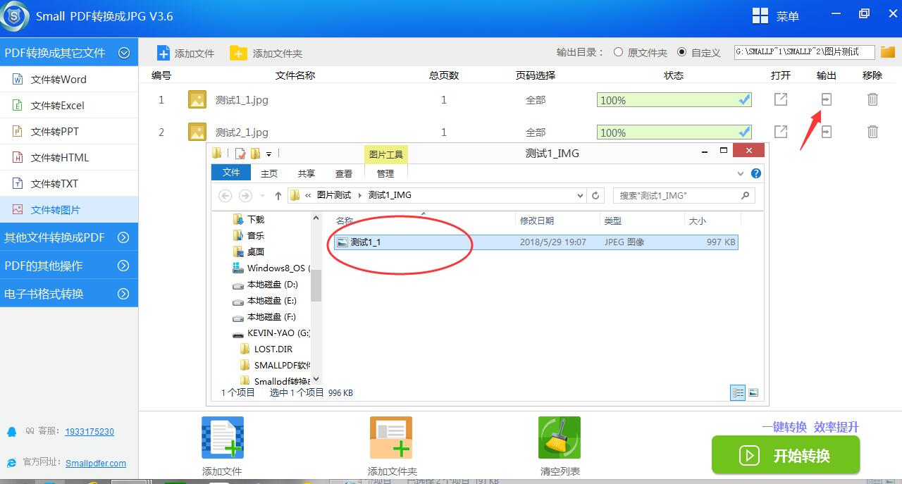This screenshot has height=484, width=902.
Task: Open the Explorer 查看 tab
Action: tap(344, 173)
